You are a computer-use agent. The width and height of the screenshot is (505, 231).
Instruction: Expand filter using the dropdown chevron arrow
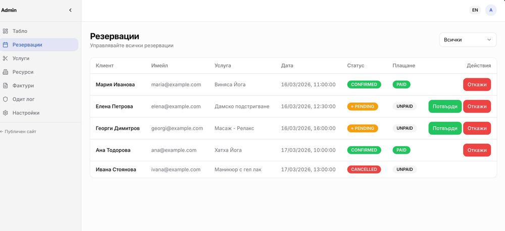coord(489,40)
